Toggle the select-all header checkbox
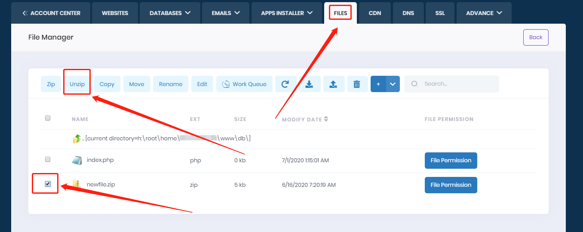This screenshot has height=232, width=583. (x=48, y=118)
